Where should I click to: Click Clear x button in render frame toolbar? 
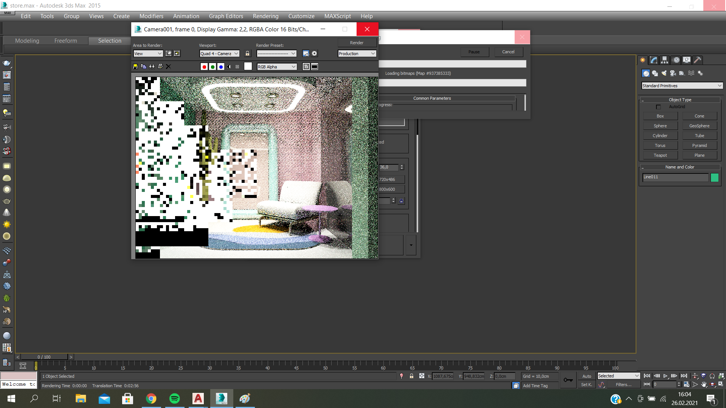click(x=168, y=66)
